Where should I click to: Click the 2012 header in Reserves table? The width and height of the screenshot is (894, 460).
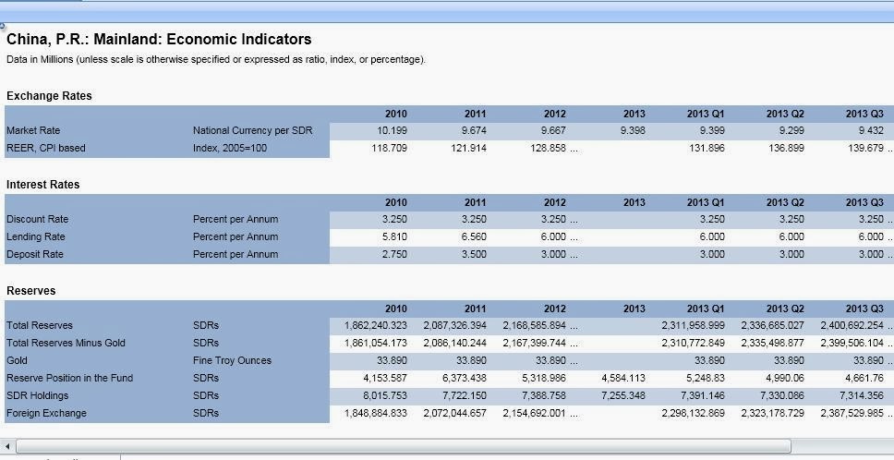555,309
